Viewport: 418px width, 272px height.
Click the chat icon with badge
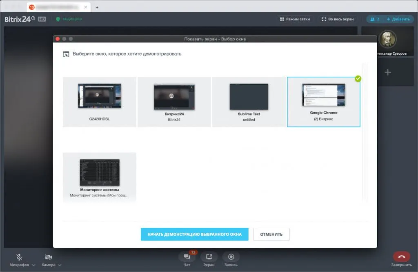click(187, 257)
